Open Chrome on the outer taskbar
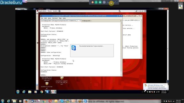This screenshot has width=184, height=103. [x=44, y=101]
